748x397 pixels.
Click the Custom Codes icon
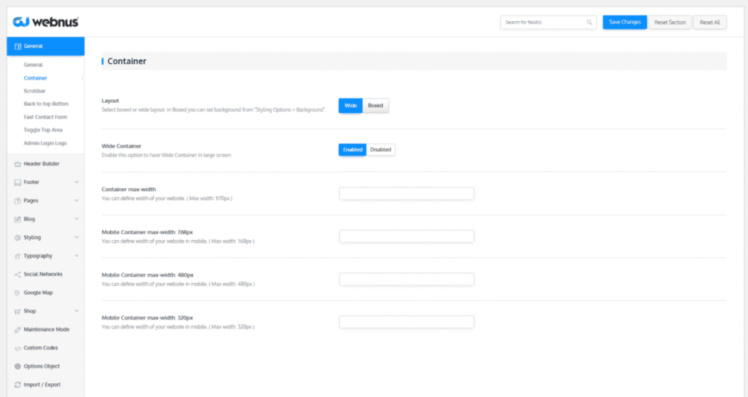pyautogui.click(x=18, y=348)
